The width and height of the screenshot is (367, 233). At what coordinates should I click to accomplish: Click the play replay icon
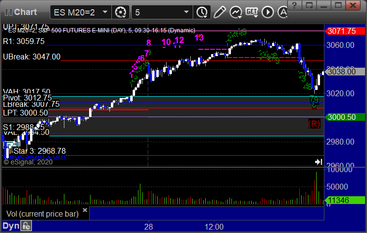pyautogui.click(x=268, y=12)
